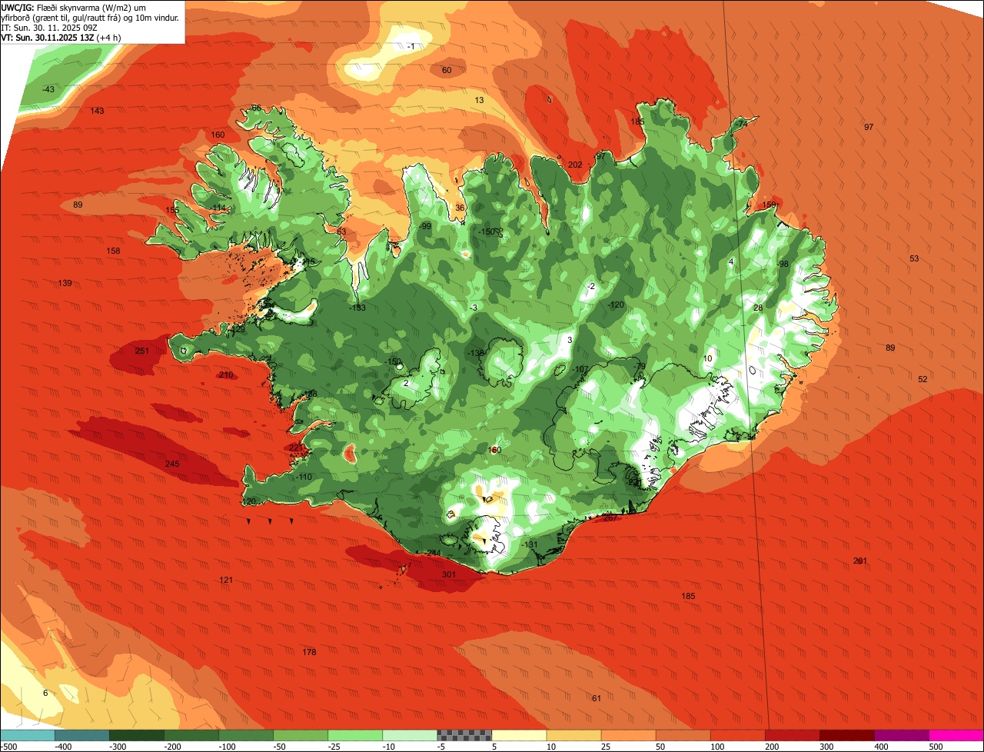This screenshot has height=752, width=984.
Task: Click the '-120' value in the northeast highlands
Action: (616, 304)
